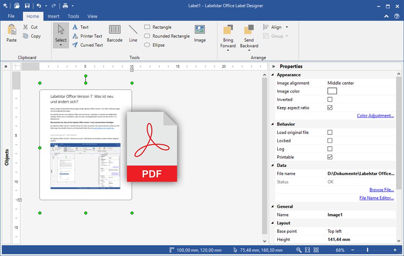Open the Tools tab
This screenshot has height=256, width=404.
click(73, 16)
